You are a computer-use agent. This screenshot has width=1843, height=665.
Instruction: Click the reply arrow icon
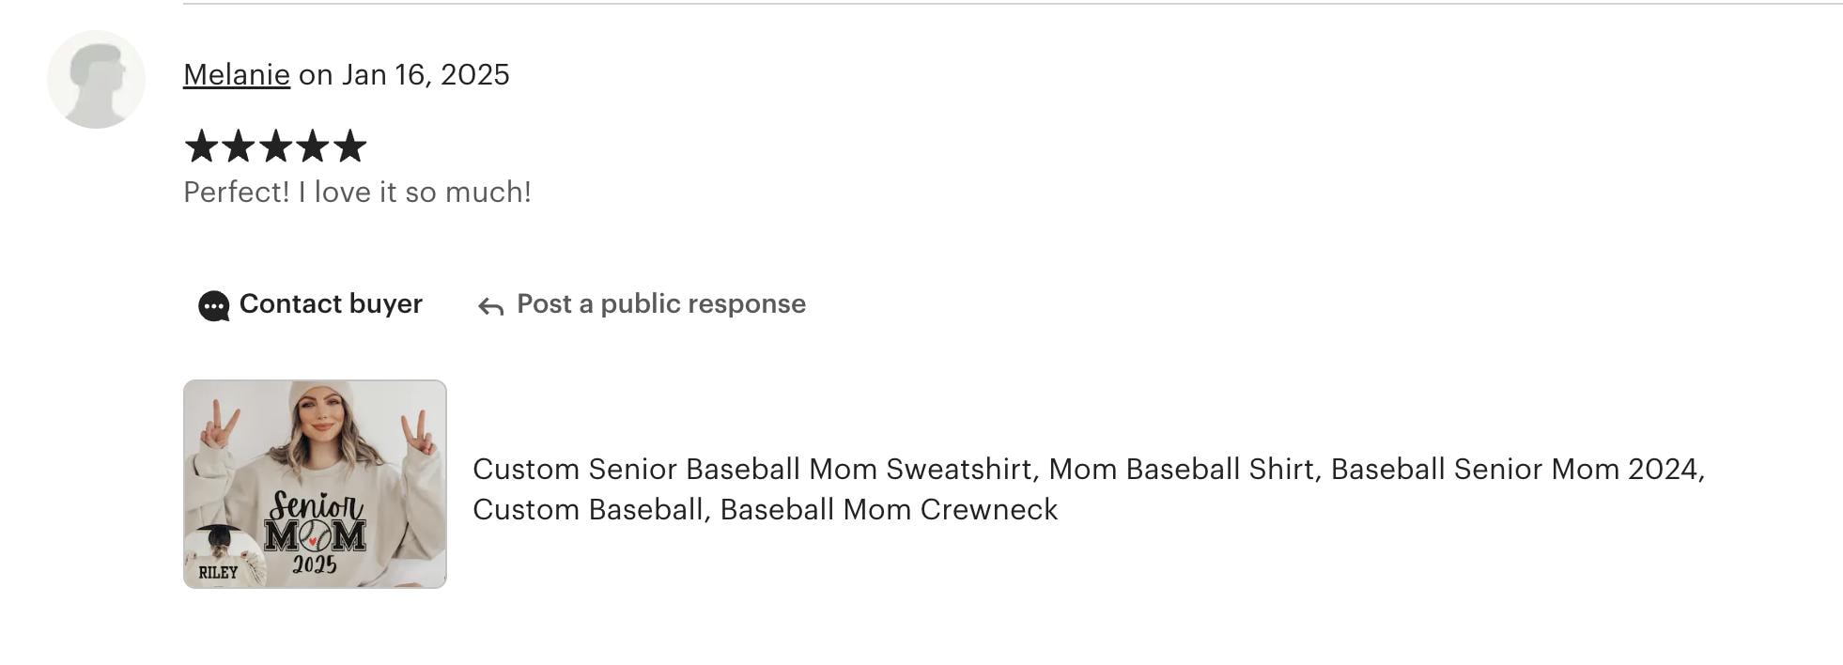(490, 306)
